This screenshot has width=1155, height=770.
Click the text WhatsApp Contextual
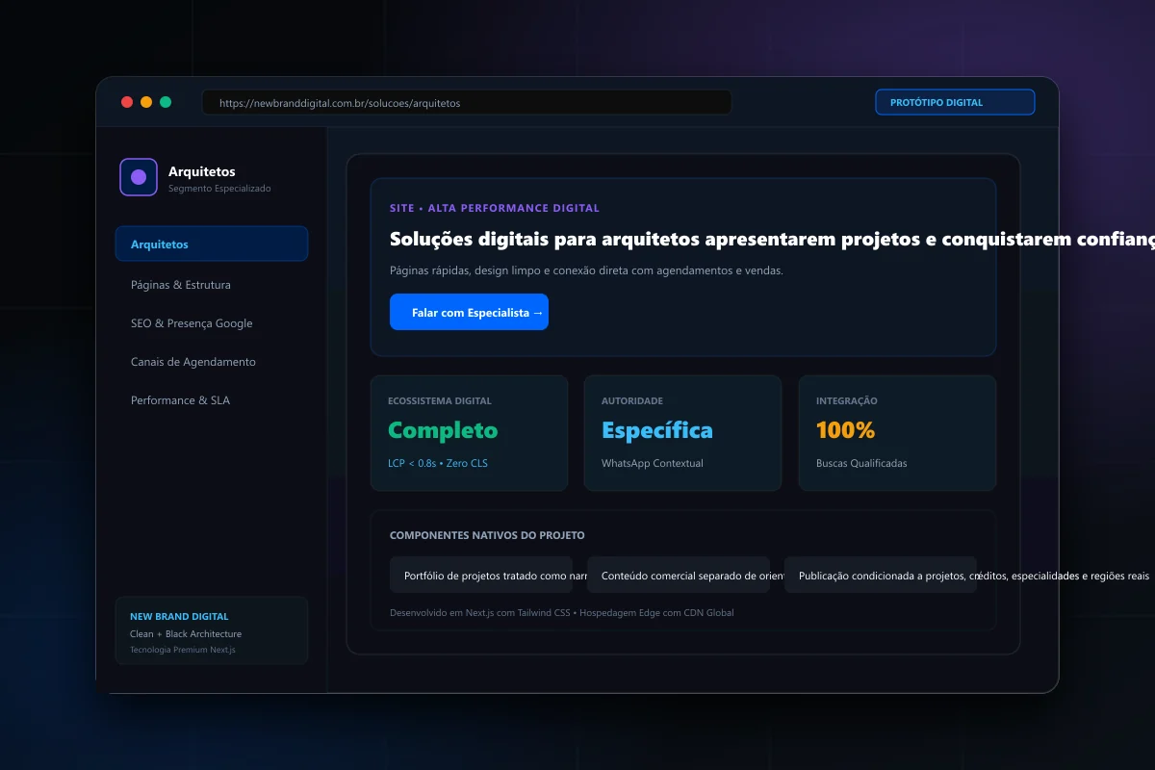653,463
